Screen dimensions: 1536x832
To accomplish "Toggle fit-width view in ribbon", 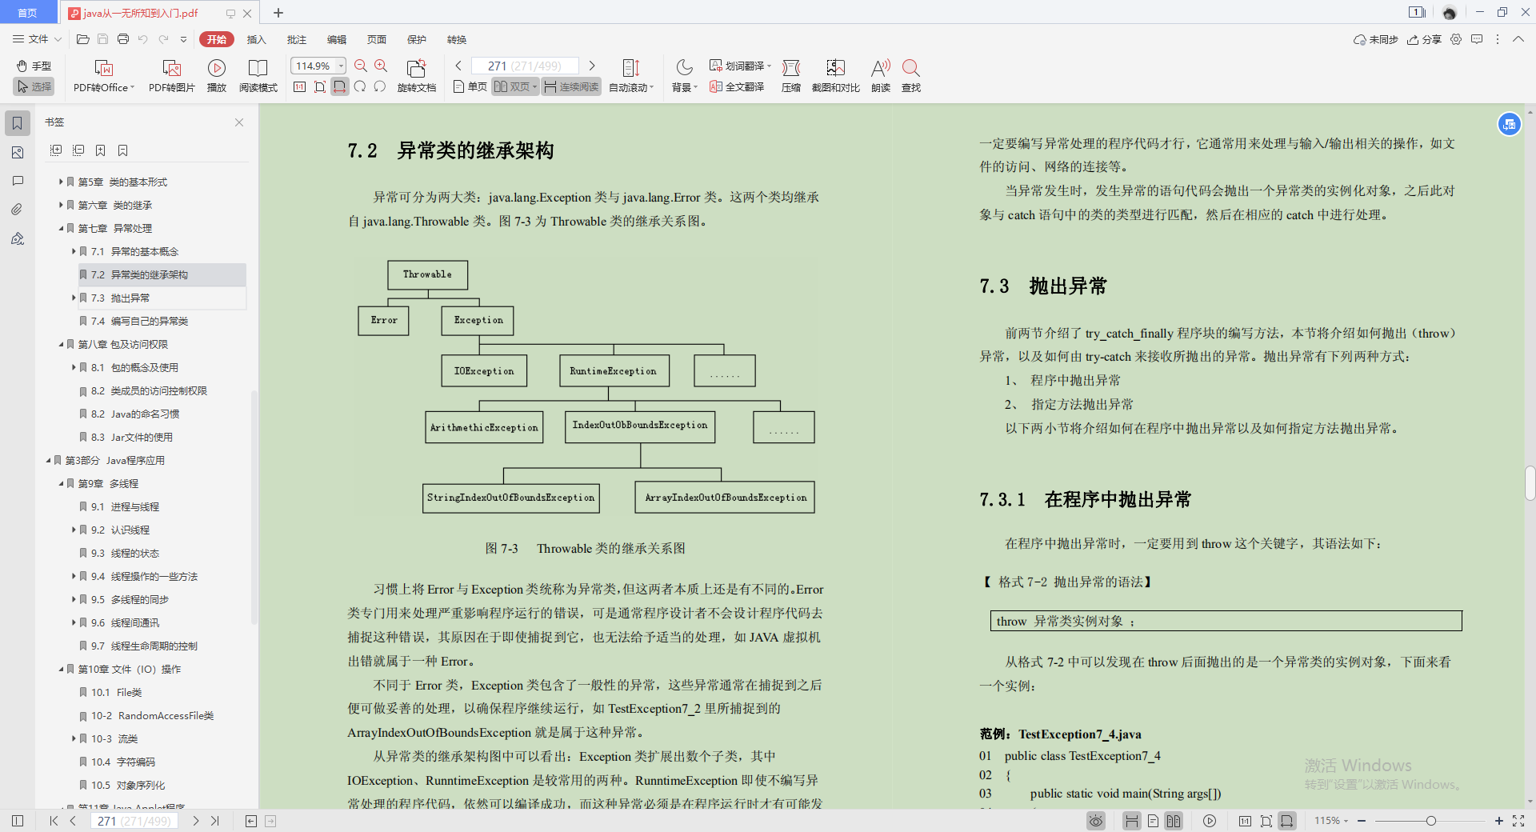I will pyautogui.click(x=340, y=86).
